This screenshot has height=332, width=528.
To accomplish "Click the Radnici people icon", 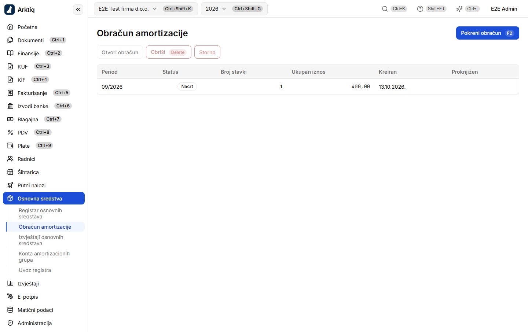I will (x=10, y=159).
